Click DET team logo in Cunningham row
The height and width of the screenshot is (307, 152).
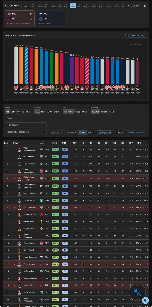(41, 171)
